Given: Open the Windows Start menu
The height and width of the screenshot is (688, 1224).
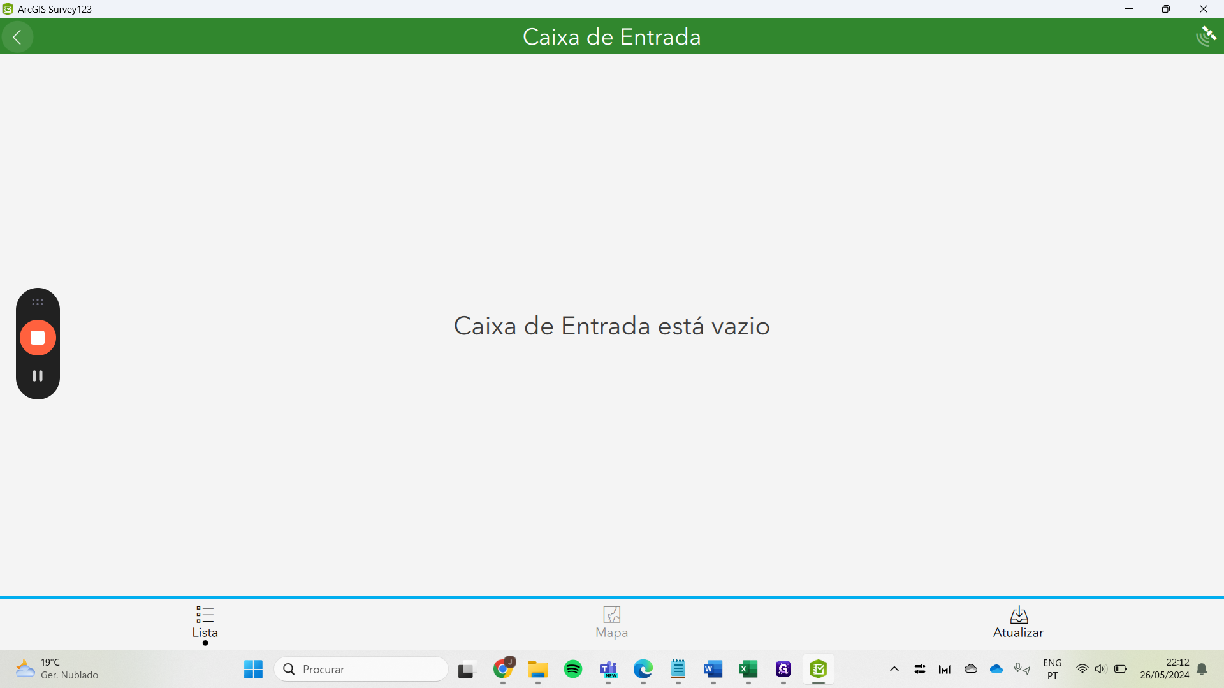Looking at the screenshot, I should point(253,669).
